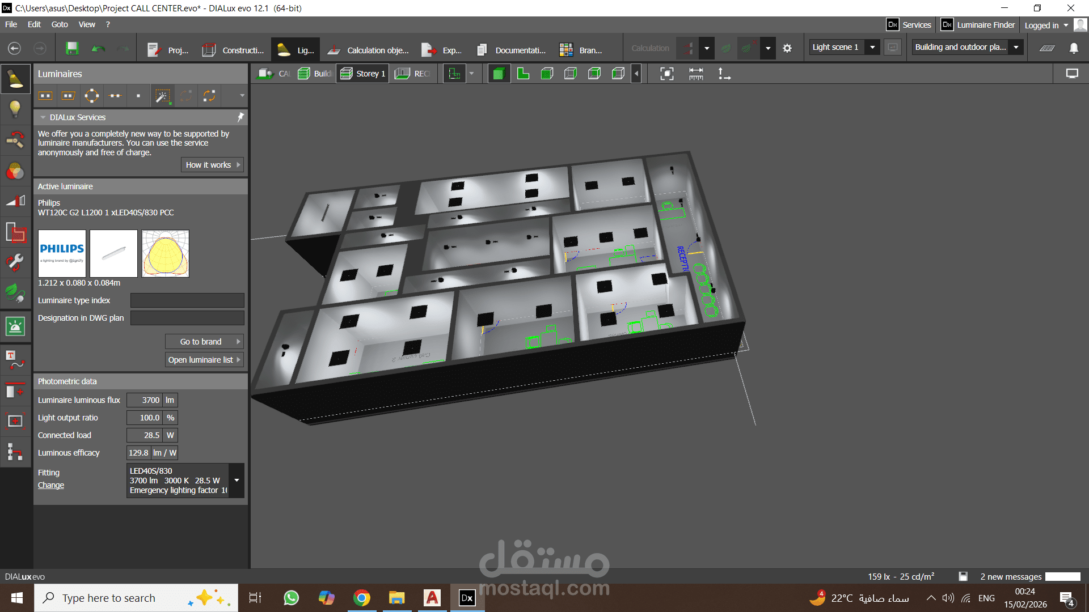
Task: Click the Luminaire type index input field
Action: (187, 300)
